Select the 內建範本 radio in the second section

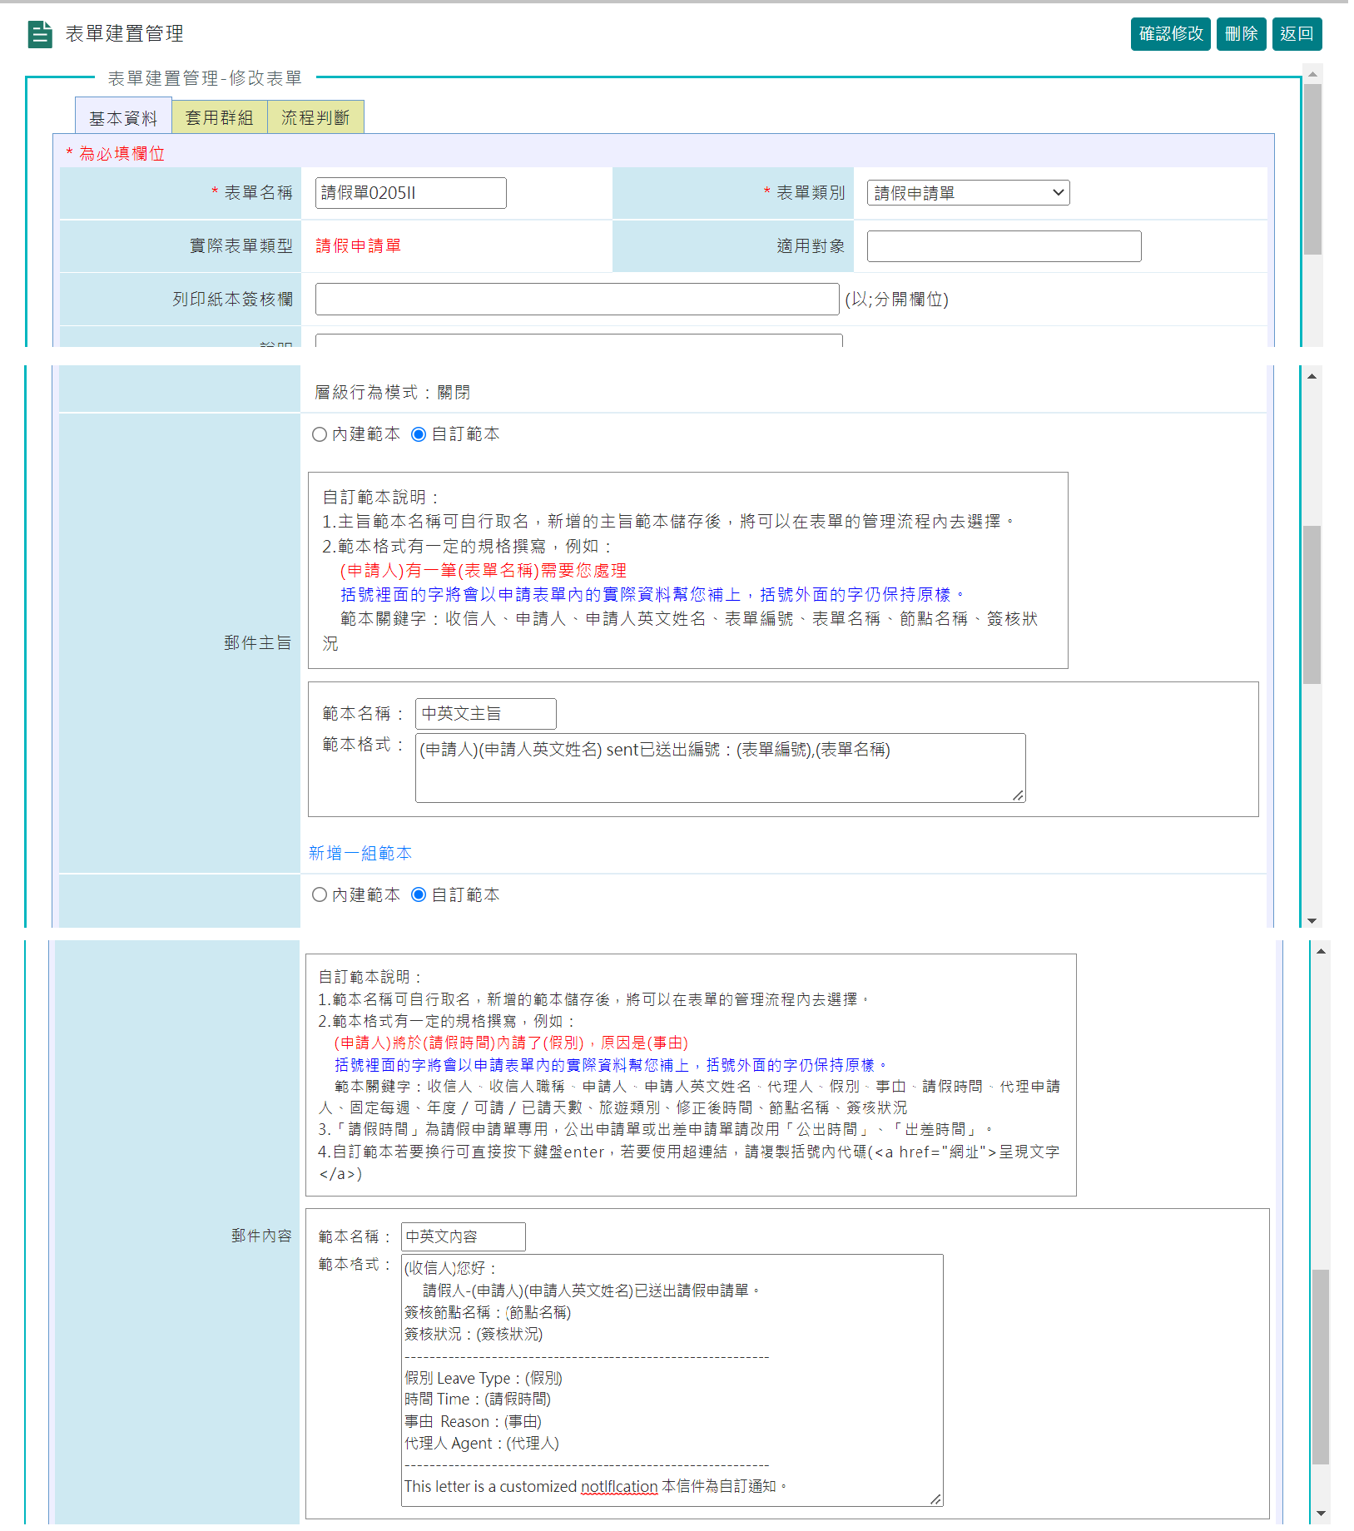click(320, 894)
